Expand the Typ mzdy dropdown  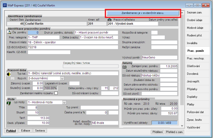coord(64,103)
